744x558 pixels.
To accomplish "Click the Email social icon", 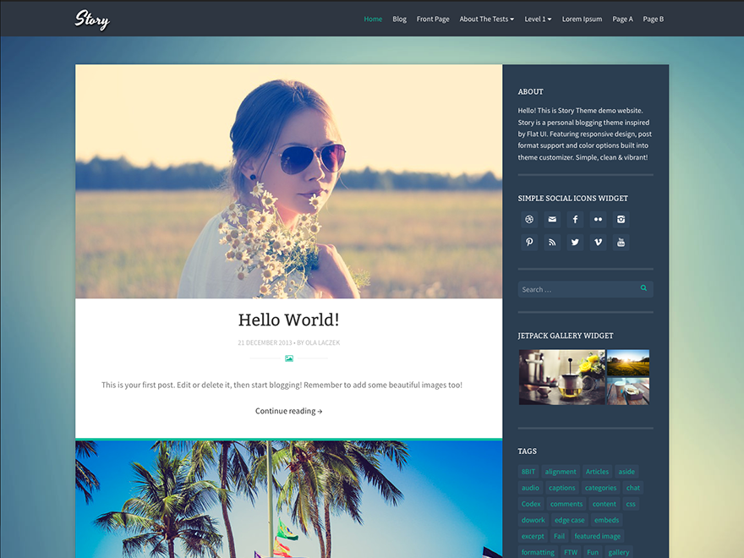I will tap(551, 219).
